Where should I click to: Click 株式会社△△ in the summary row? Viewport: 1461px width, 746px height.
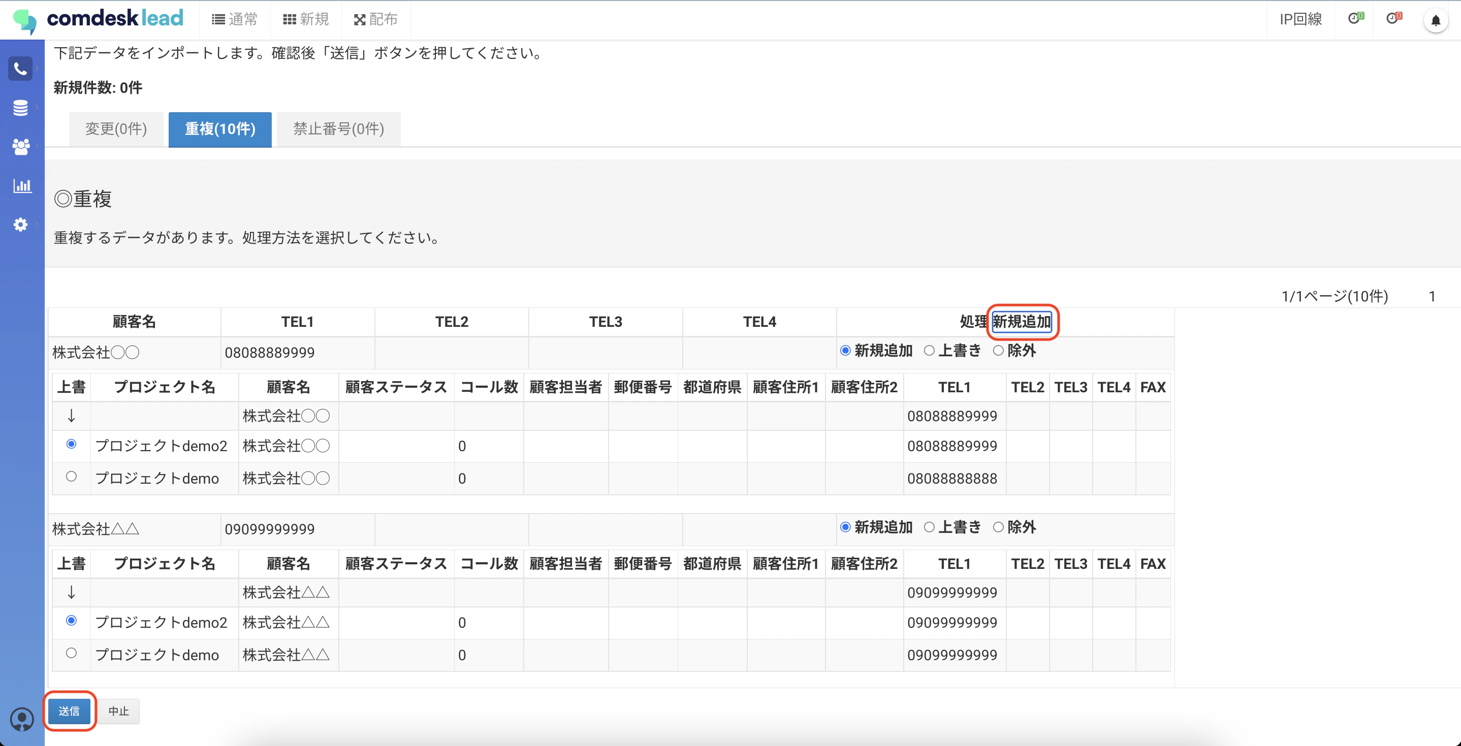pos(96,530)
